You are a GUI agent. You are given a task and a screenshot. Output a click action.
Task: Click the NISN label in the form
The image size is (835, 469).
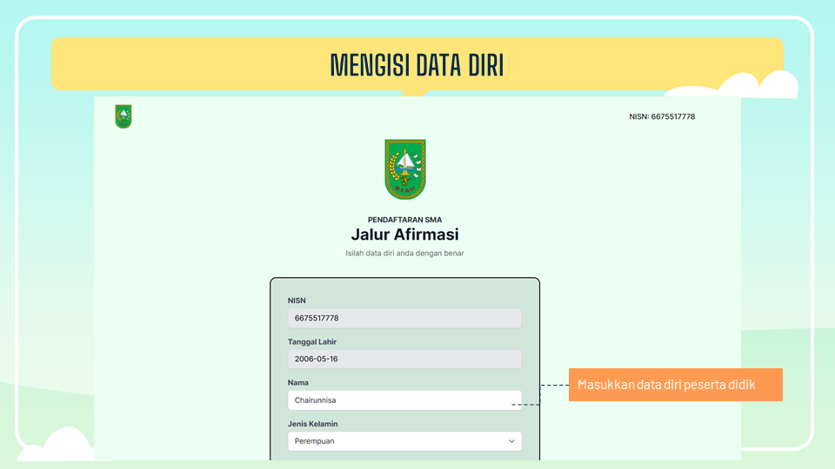pyautogui.click(x=297, y=301)
